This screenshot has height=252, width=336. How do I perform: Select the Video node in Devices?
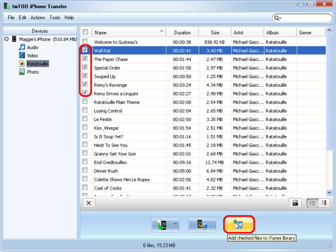[32, 56]
